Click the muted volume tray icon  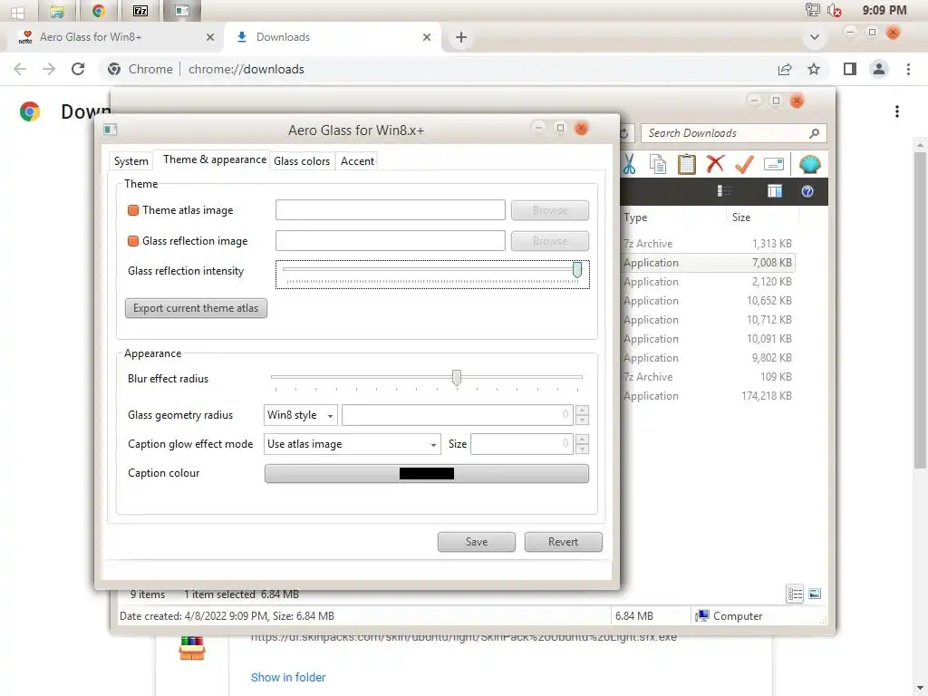tap(835, 10)
